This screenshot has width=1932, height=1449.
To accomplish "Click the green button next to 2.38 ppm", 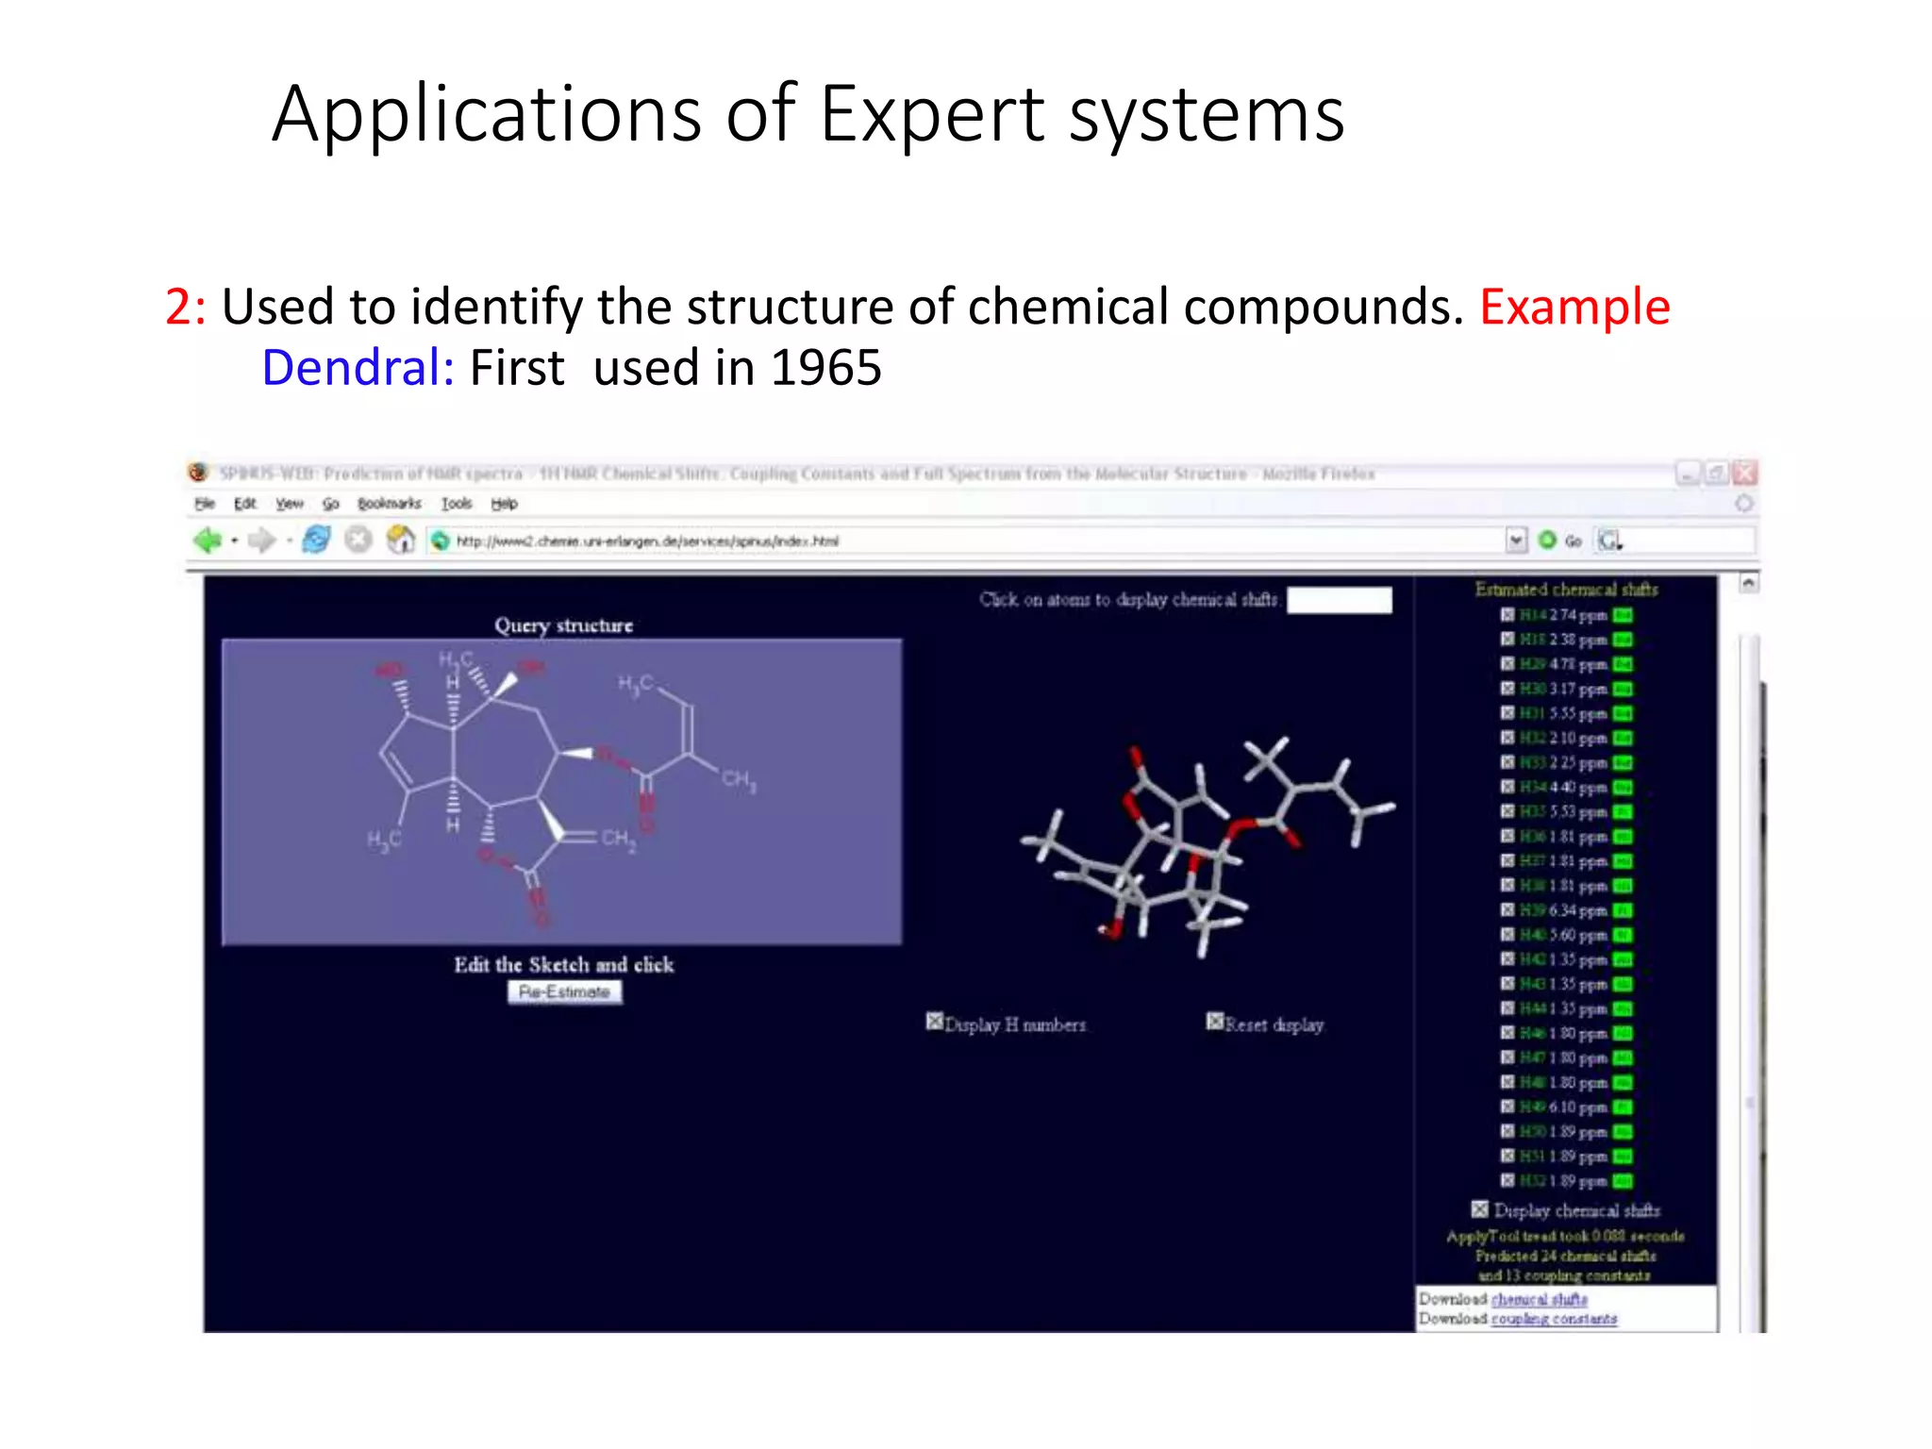I will [x=1623, y=640].
